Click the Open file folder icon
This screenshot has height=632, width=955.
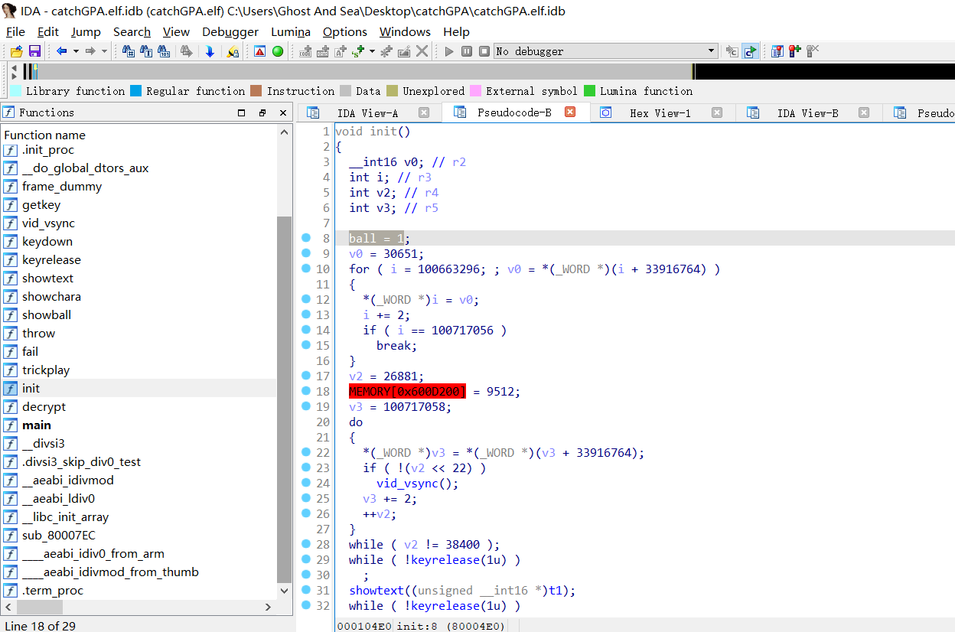point(16,51)
